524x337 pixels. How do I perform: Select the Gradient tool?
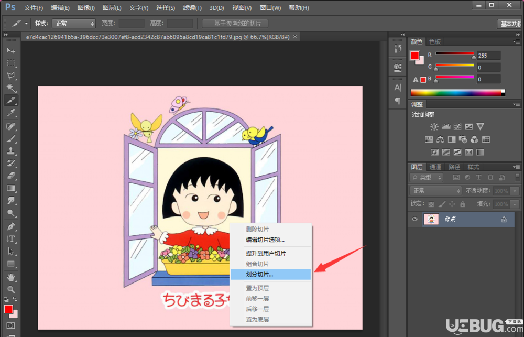coord(10,188)
